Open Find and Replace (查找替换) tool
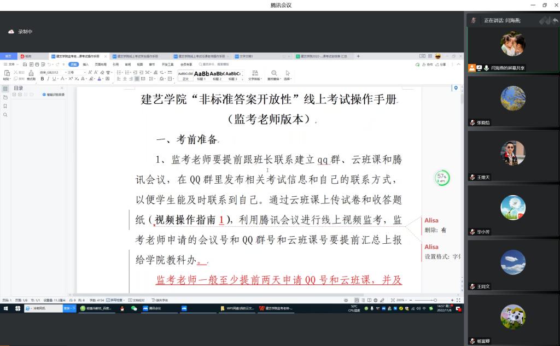The image size is (560, 346). coord(275,75)
